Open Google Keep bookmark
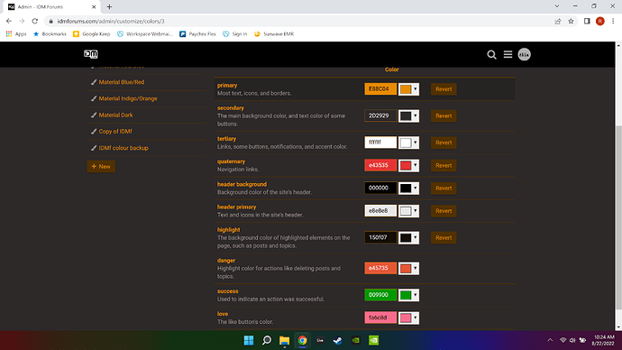The width and height of the screenshot is (622, 350). coord(92,34)
